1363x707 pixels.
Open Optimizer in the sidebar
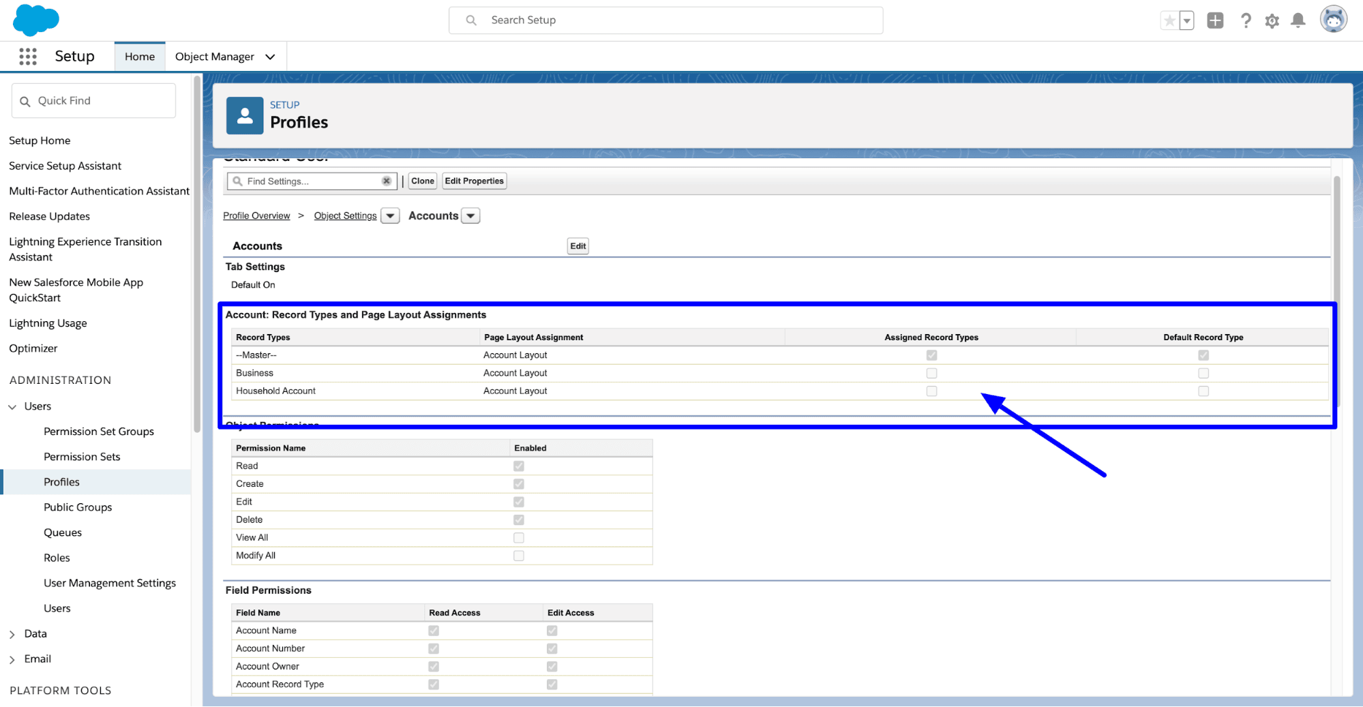tap(33, 348)
